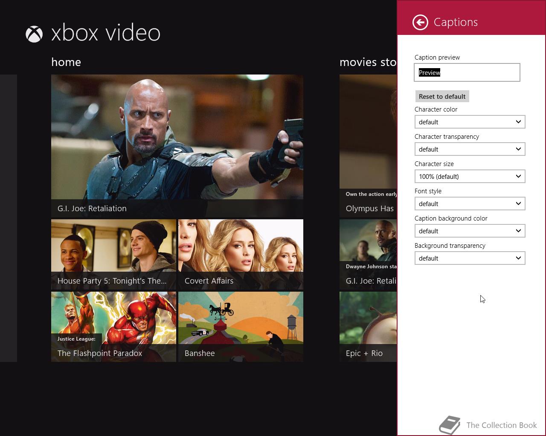Open Background transparency dropdown
Image resolution: width=546 pixels, height=436 pixels.
(470, 258)
